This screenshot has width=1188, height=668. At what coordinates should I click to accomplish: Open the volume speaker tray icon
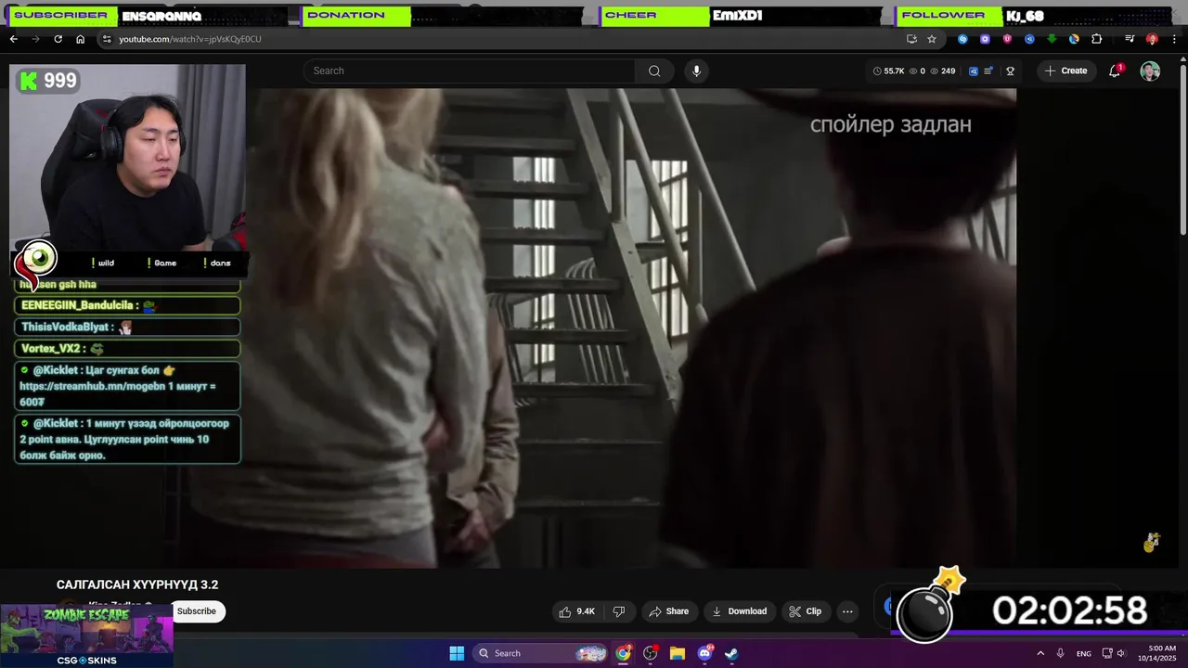click(1120, 653)
